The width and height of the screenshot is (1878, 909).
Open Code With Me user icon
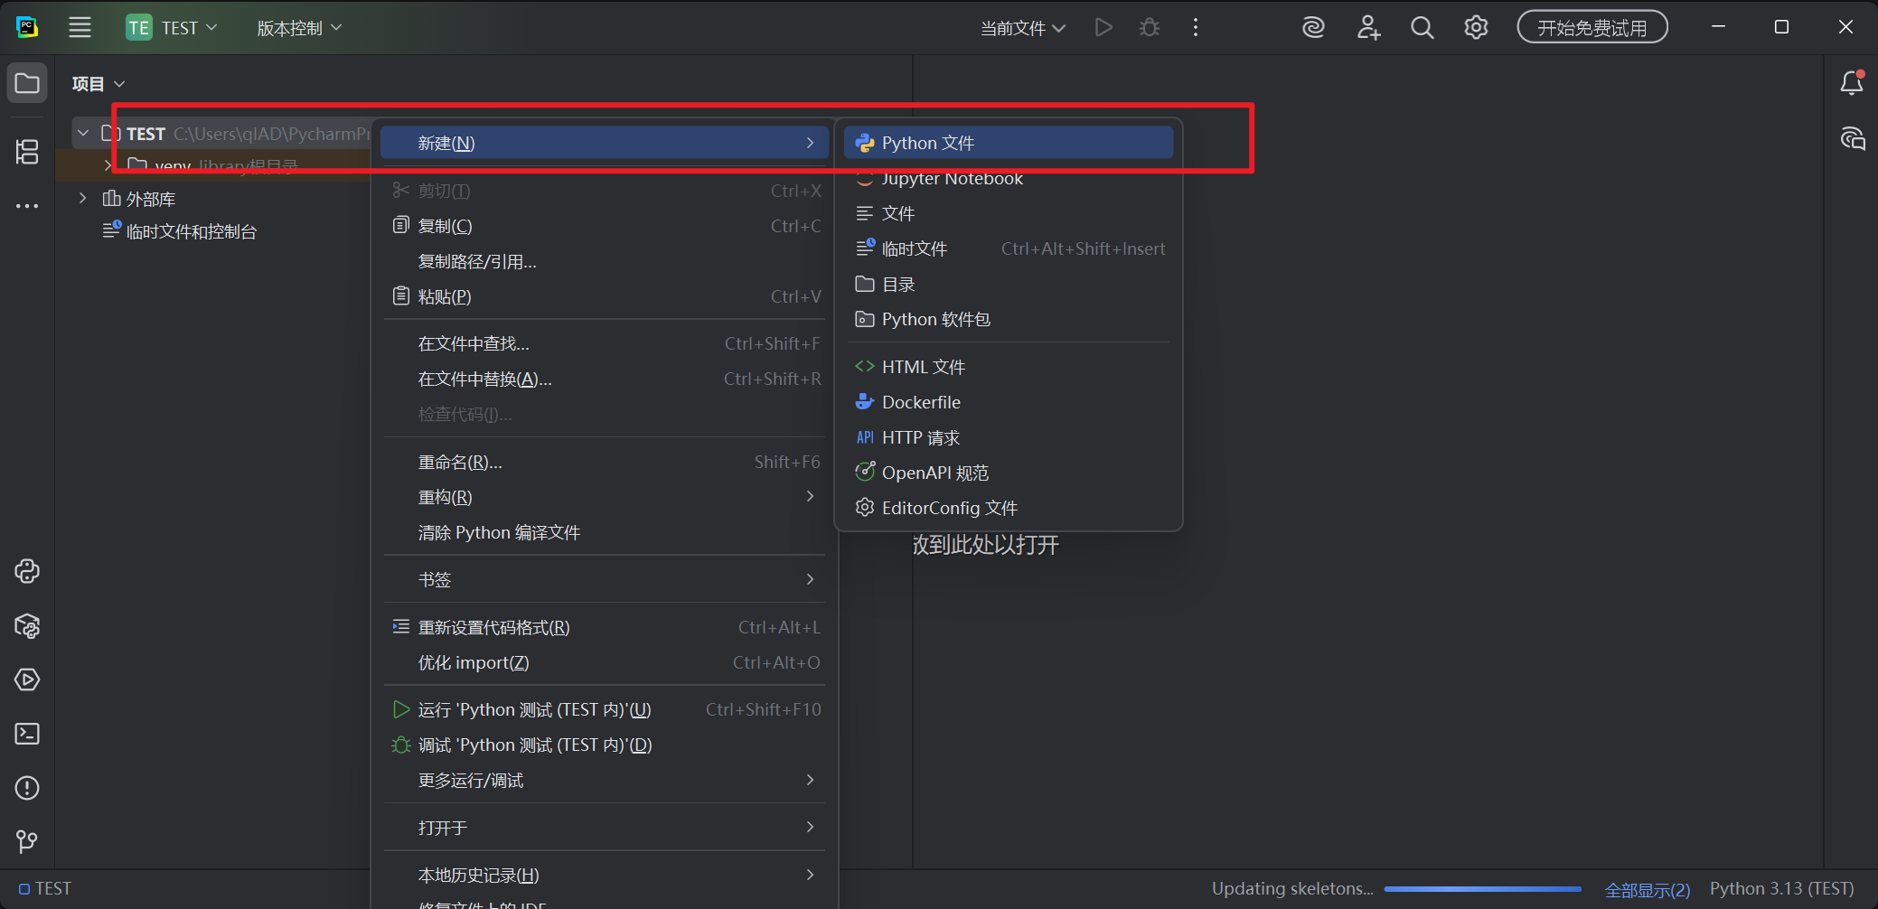[1368, 27]
